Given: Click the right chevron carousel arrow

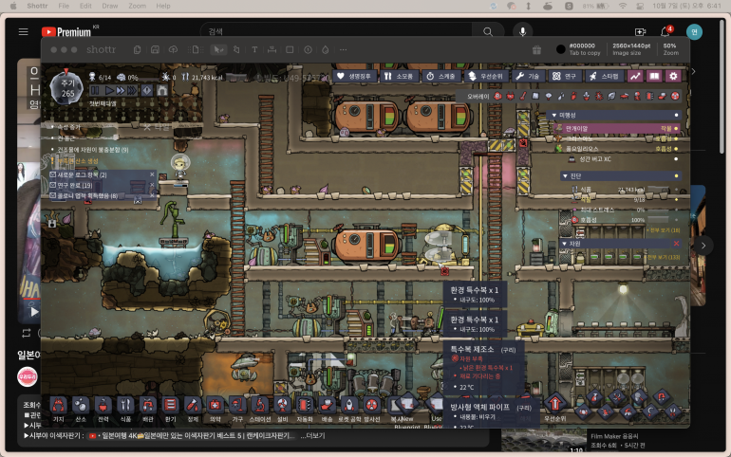Looking at the screenshot, I should pyautogui.click(x=703, y=246).
